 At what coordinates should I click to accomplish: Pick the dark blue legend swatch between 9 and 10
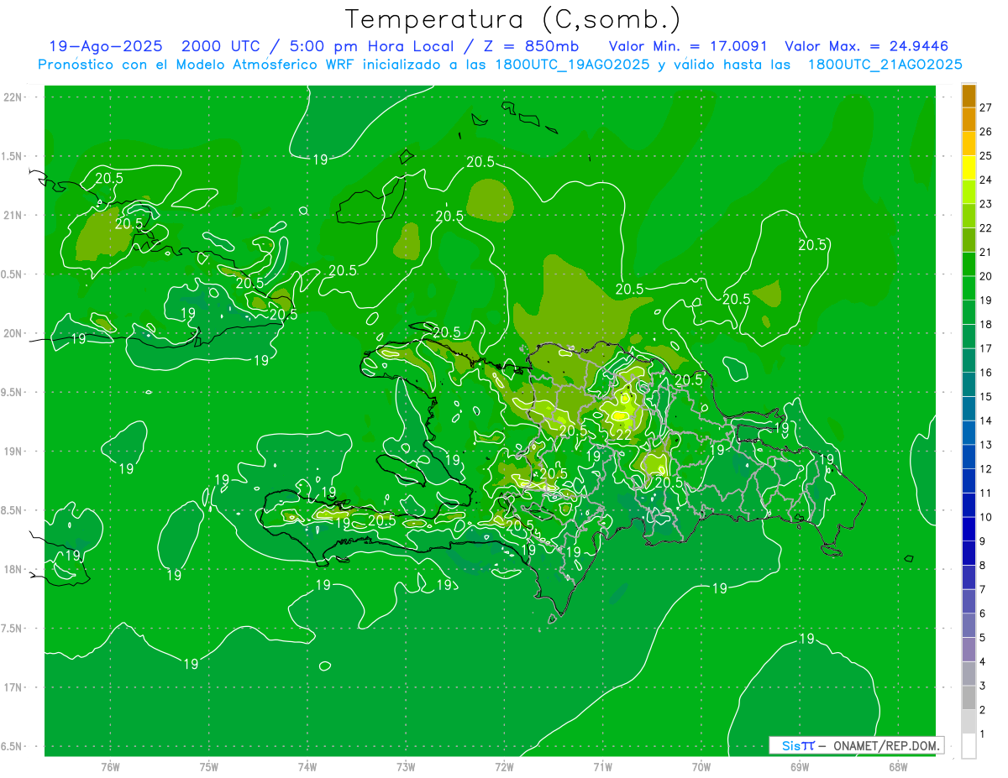(x=969, y=529)
